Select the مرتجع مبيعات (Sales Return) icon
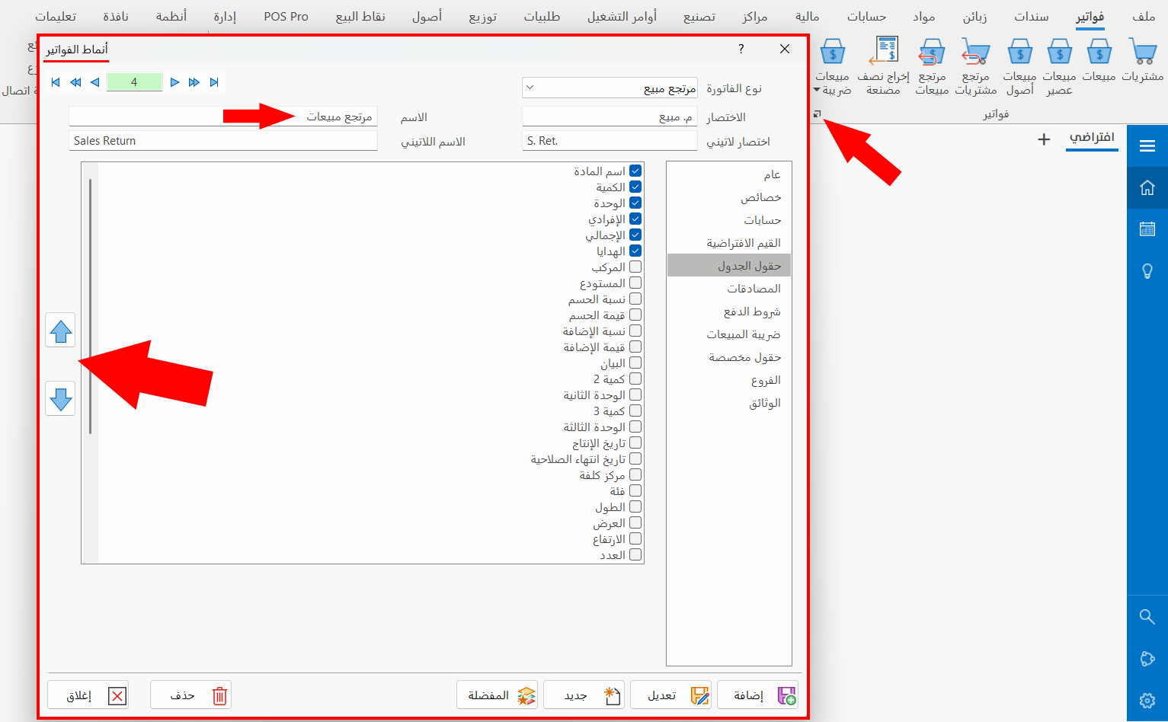The image size is (1168, 722). tap(931, 61)
